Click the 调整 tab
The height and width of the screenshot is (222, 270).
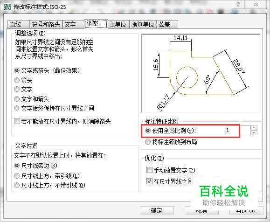point(96,24)
